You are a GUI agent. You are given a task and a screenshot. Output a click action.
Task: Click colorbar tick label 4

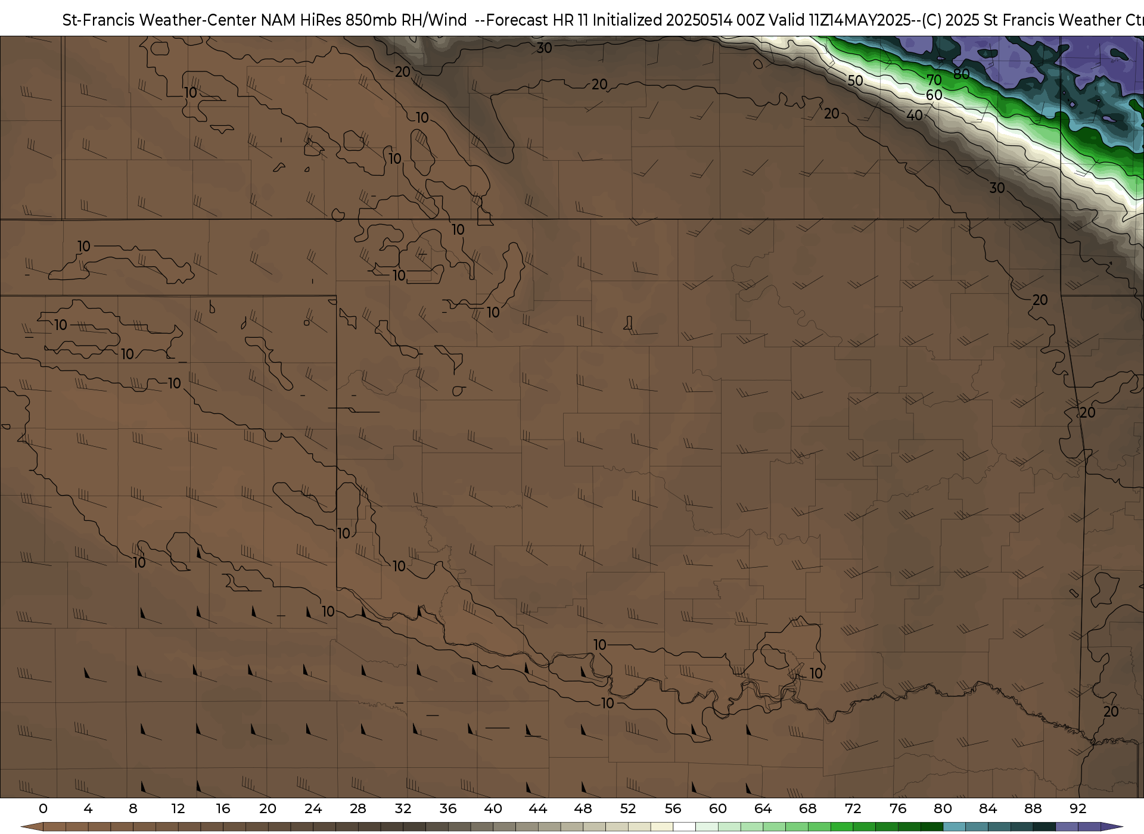point(88,808)
